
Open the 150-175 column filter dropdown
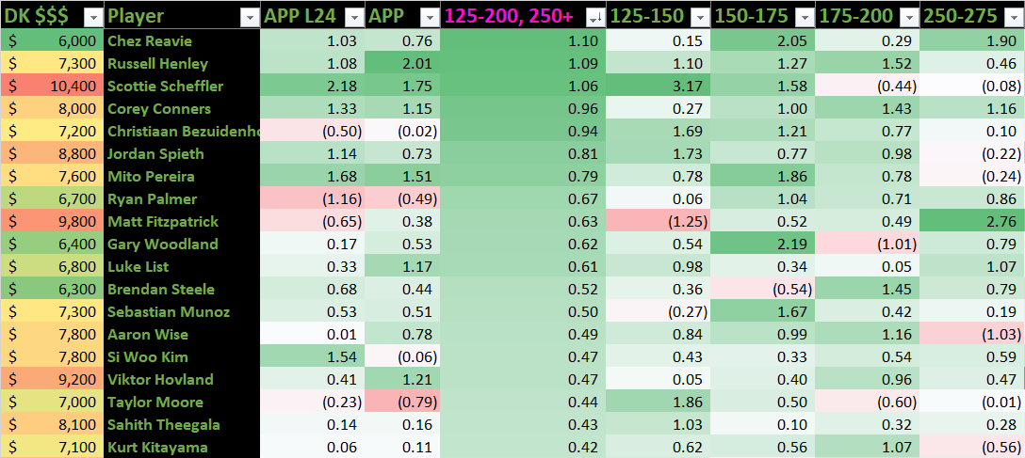click(x=804, y=18)
